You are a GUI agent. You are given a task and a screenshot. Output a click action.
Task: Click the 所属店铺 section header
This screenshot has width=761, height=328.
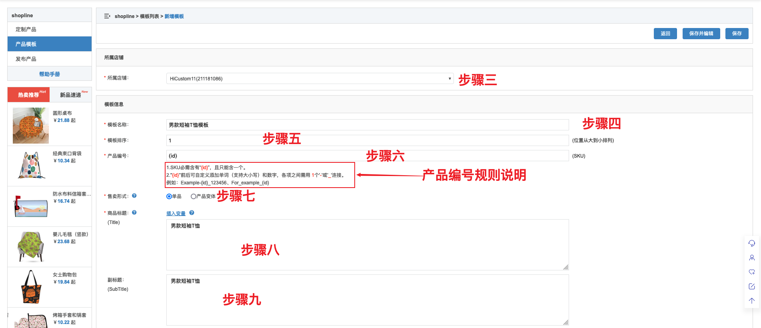tap(424, 58)
